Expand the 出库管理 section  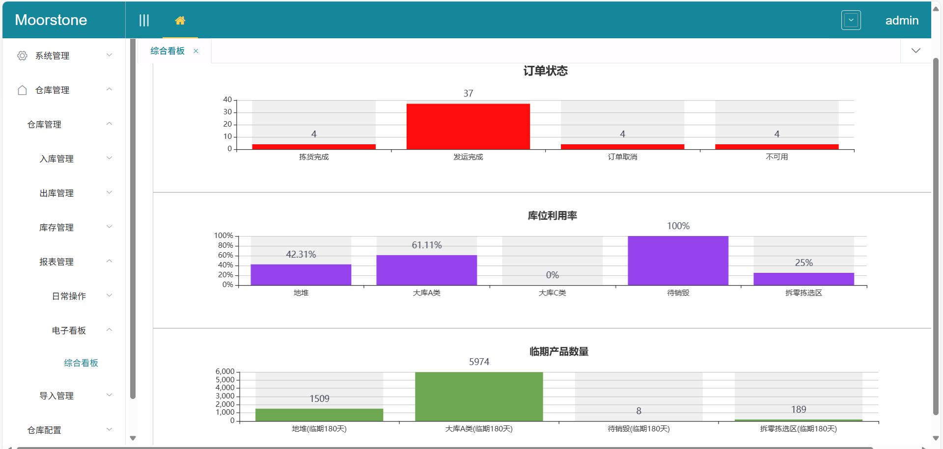click(x=109, y=192)
